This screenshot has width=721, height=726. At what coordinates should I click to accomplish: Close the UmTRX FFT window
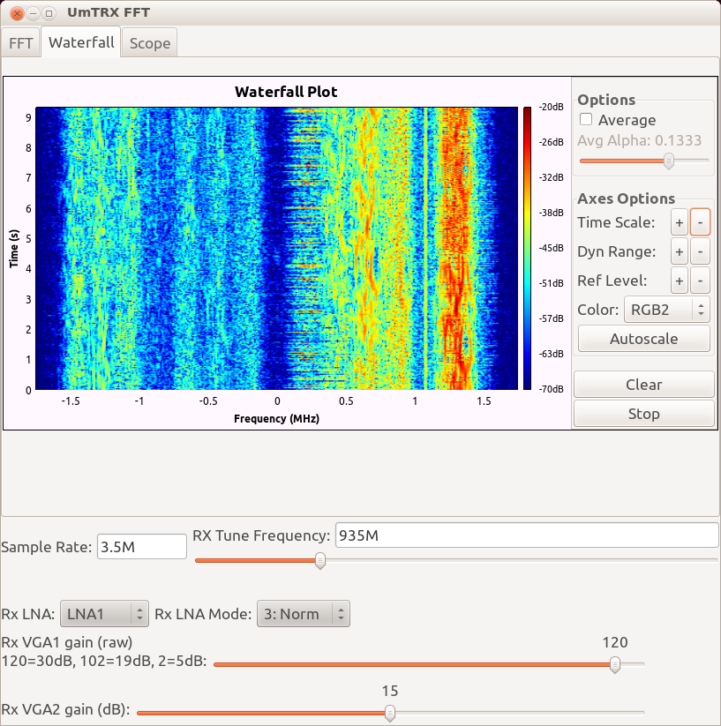[17, 13]
